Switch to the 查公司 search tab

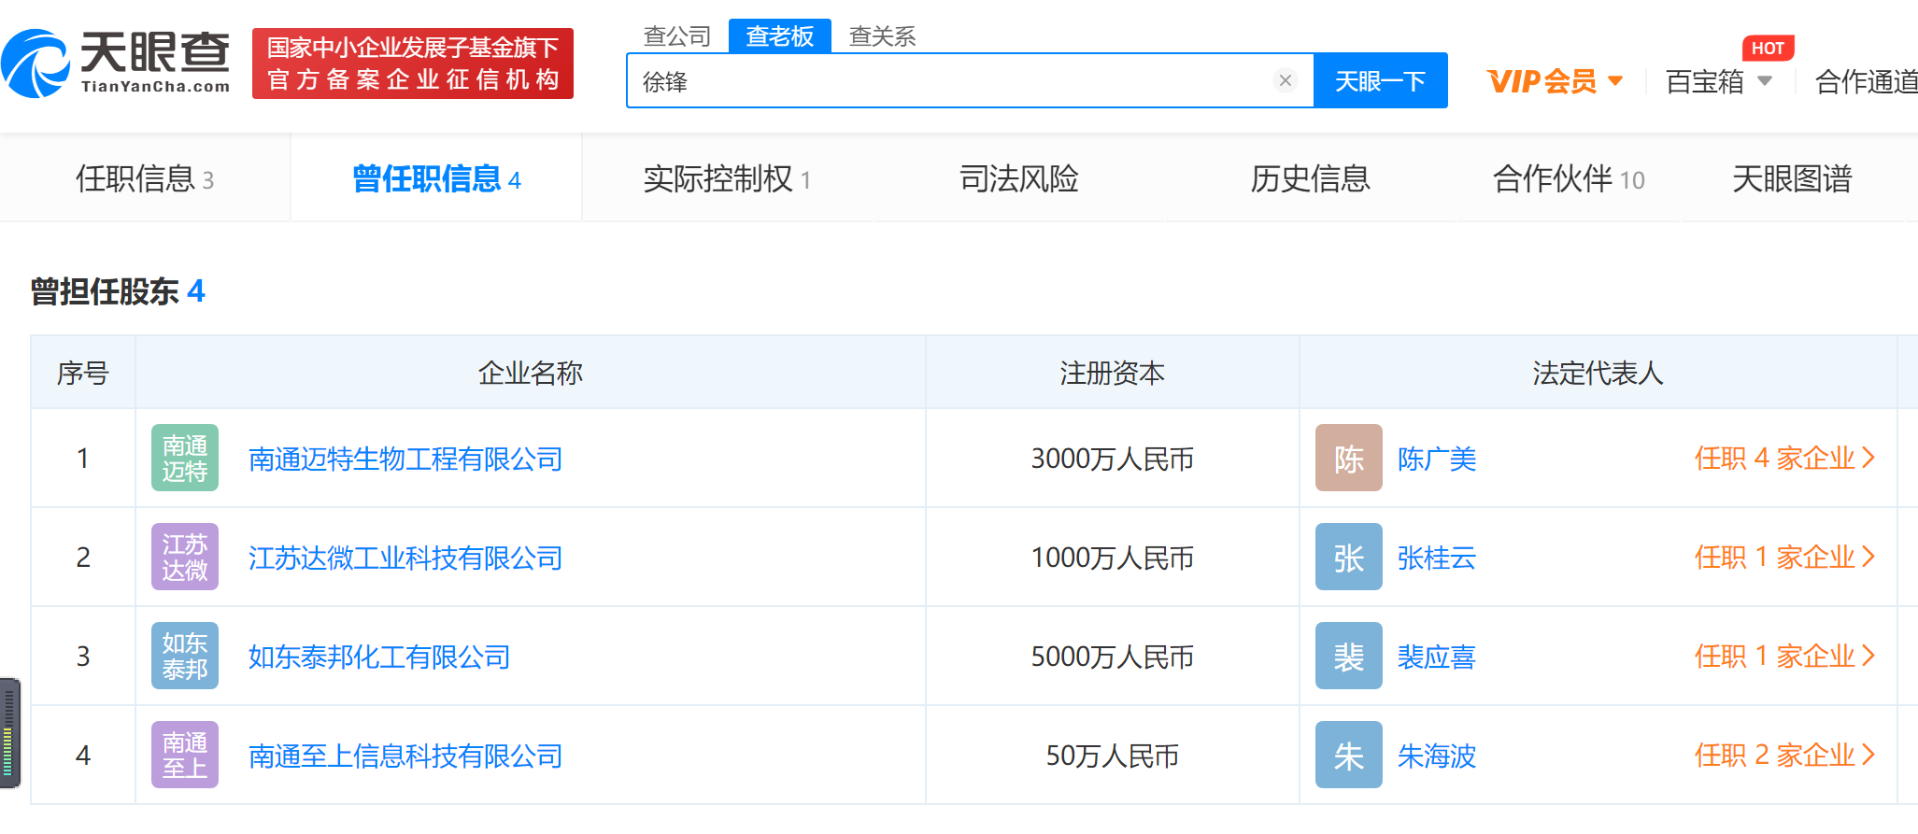(677, 36)
